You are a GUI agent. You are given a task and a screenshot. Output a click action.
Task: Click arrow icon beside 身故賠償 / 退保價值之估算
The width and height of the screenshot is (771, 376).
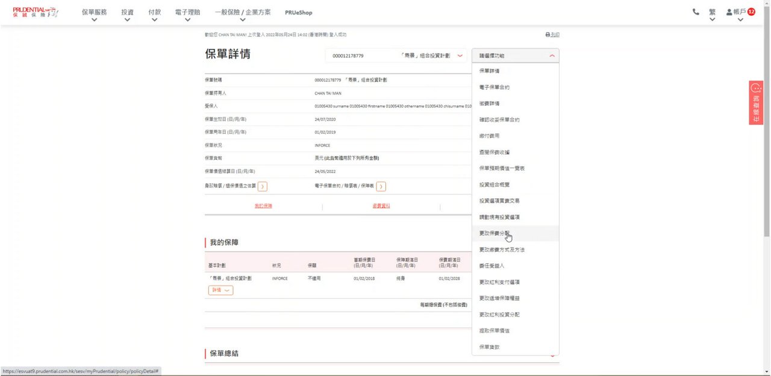click(263, 187)
